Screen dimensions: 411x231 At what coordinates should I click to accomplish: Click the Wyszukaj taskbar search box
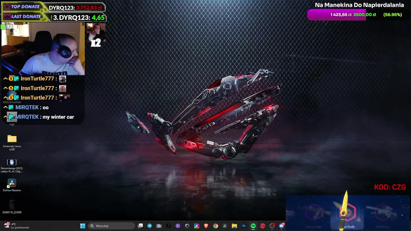pyautogui.click(x=111, y=226)
